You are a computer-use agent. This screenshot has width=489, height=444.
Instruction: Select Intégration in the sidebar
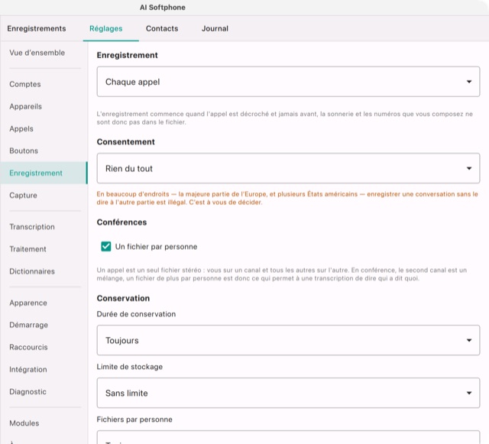tap(28, 369)
